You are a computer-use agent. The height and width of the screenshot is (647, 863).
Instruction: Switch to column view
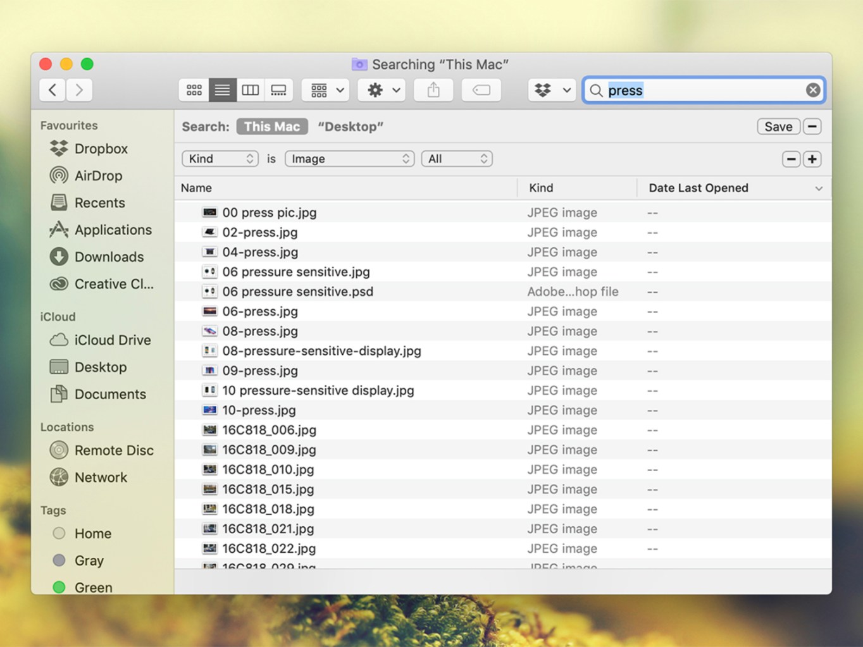tap(250, 90)
